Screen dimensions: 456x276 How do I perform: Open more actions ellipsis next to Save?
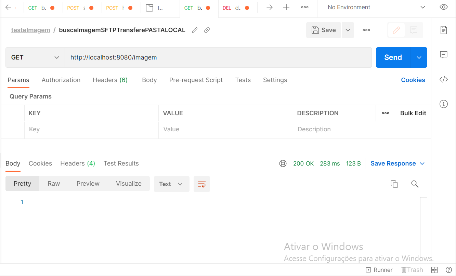pos(366,30)
